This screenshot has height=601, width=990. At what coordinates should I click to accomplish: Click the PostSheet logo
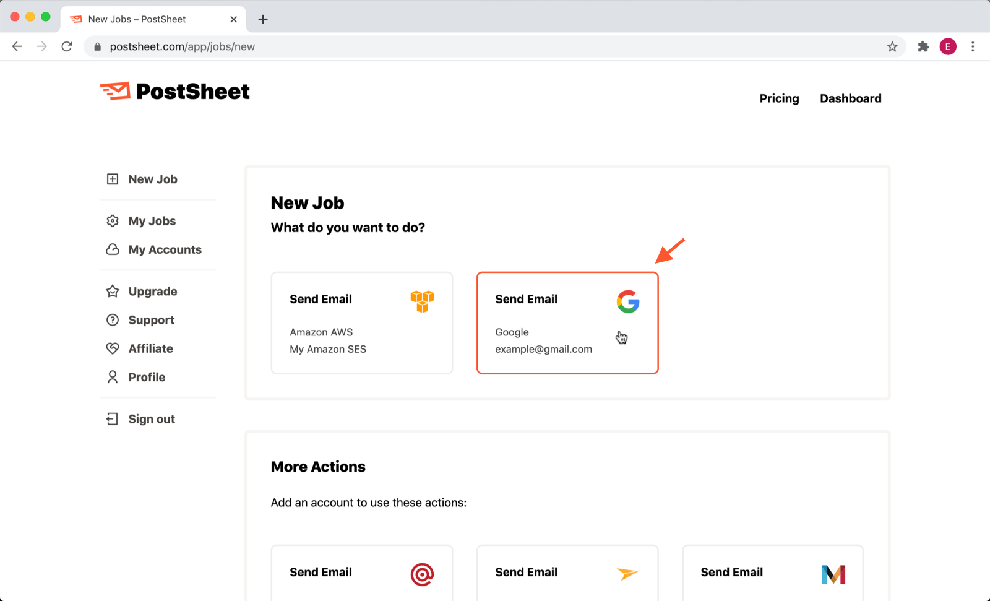point(175,92)
